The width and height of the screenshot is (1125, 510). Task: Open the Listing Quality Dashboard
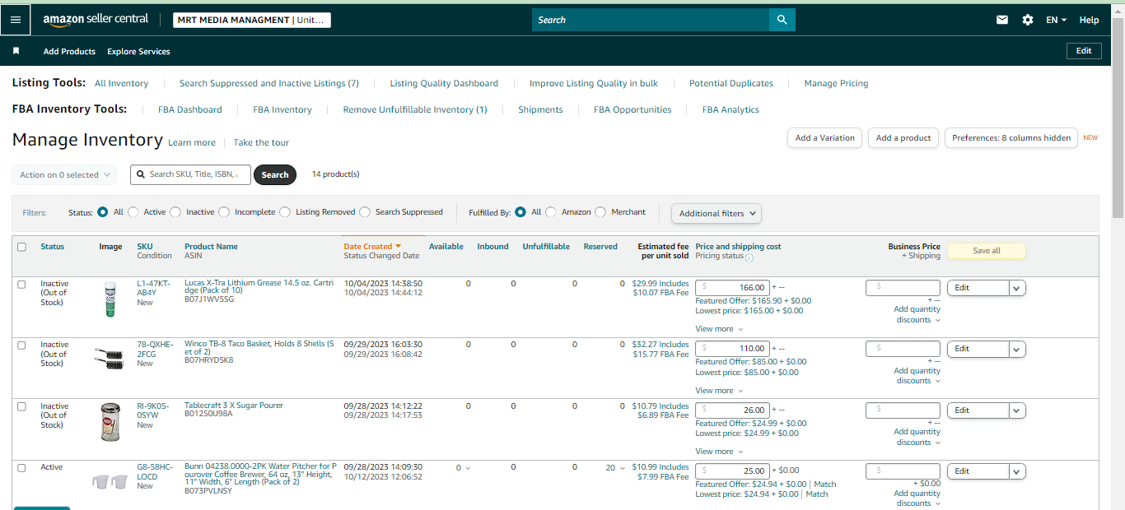[444, 83]
